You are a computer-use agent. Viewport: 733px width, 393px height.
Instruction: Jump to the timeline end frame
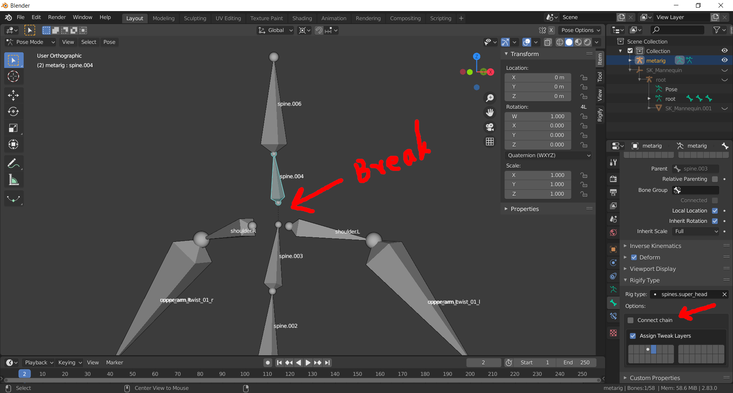point(328,362)
